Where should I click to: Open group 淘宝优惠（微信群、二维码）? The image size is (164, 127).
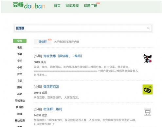(63, 56)
